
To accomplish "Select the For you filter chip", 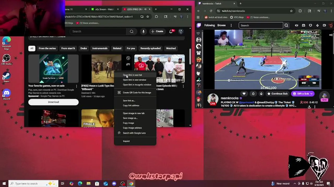I will (131, 48).
